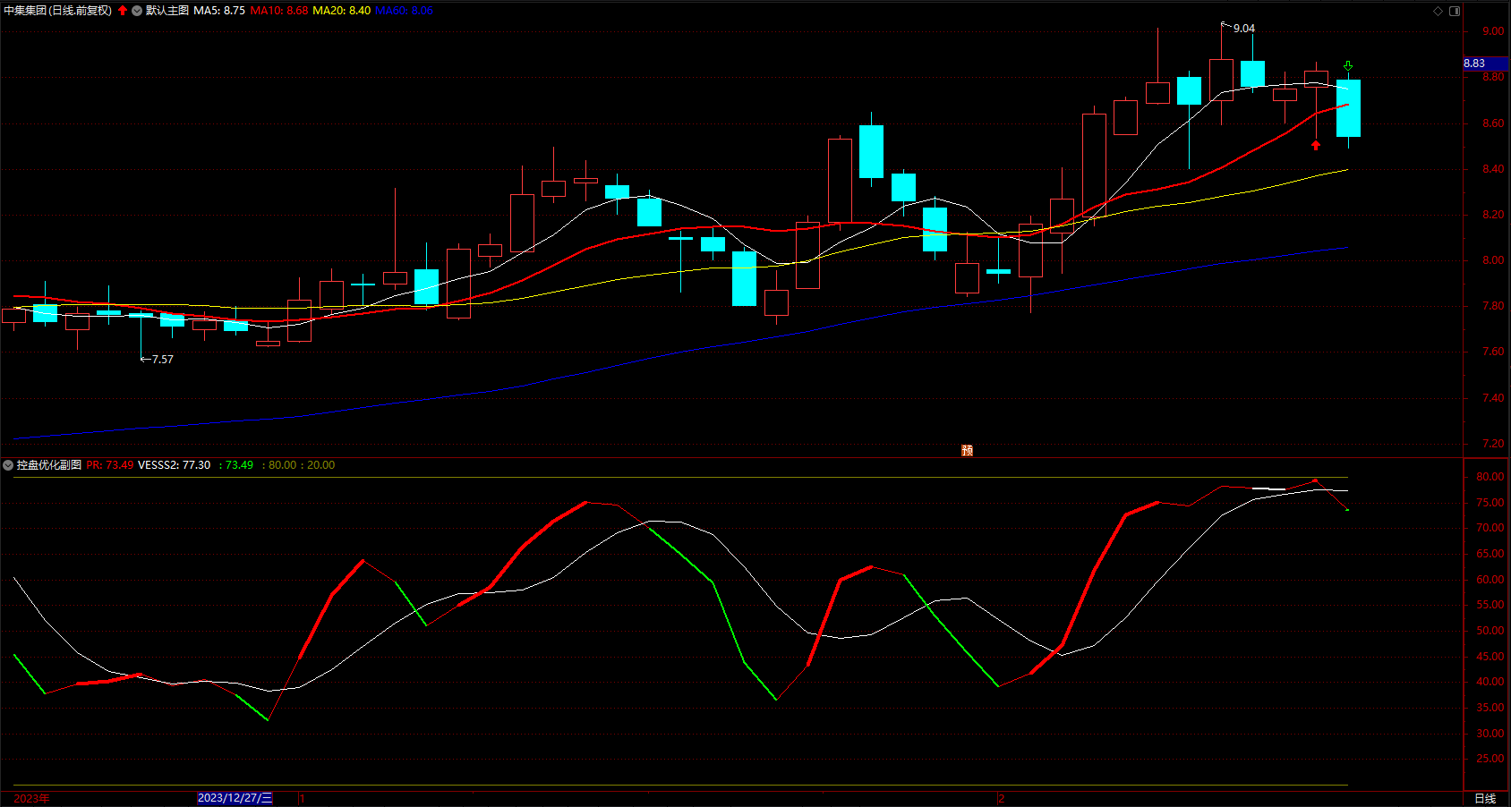1511x807 pixels.
Task: Click the VESSS2: 77.30 indicator value
Action: [x=175, y=465]
